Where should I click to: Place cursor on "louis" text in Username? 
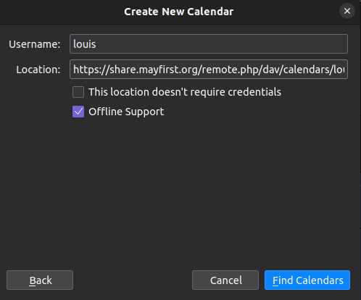85,44
